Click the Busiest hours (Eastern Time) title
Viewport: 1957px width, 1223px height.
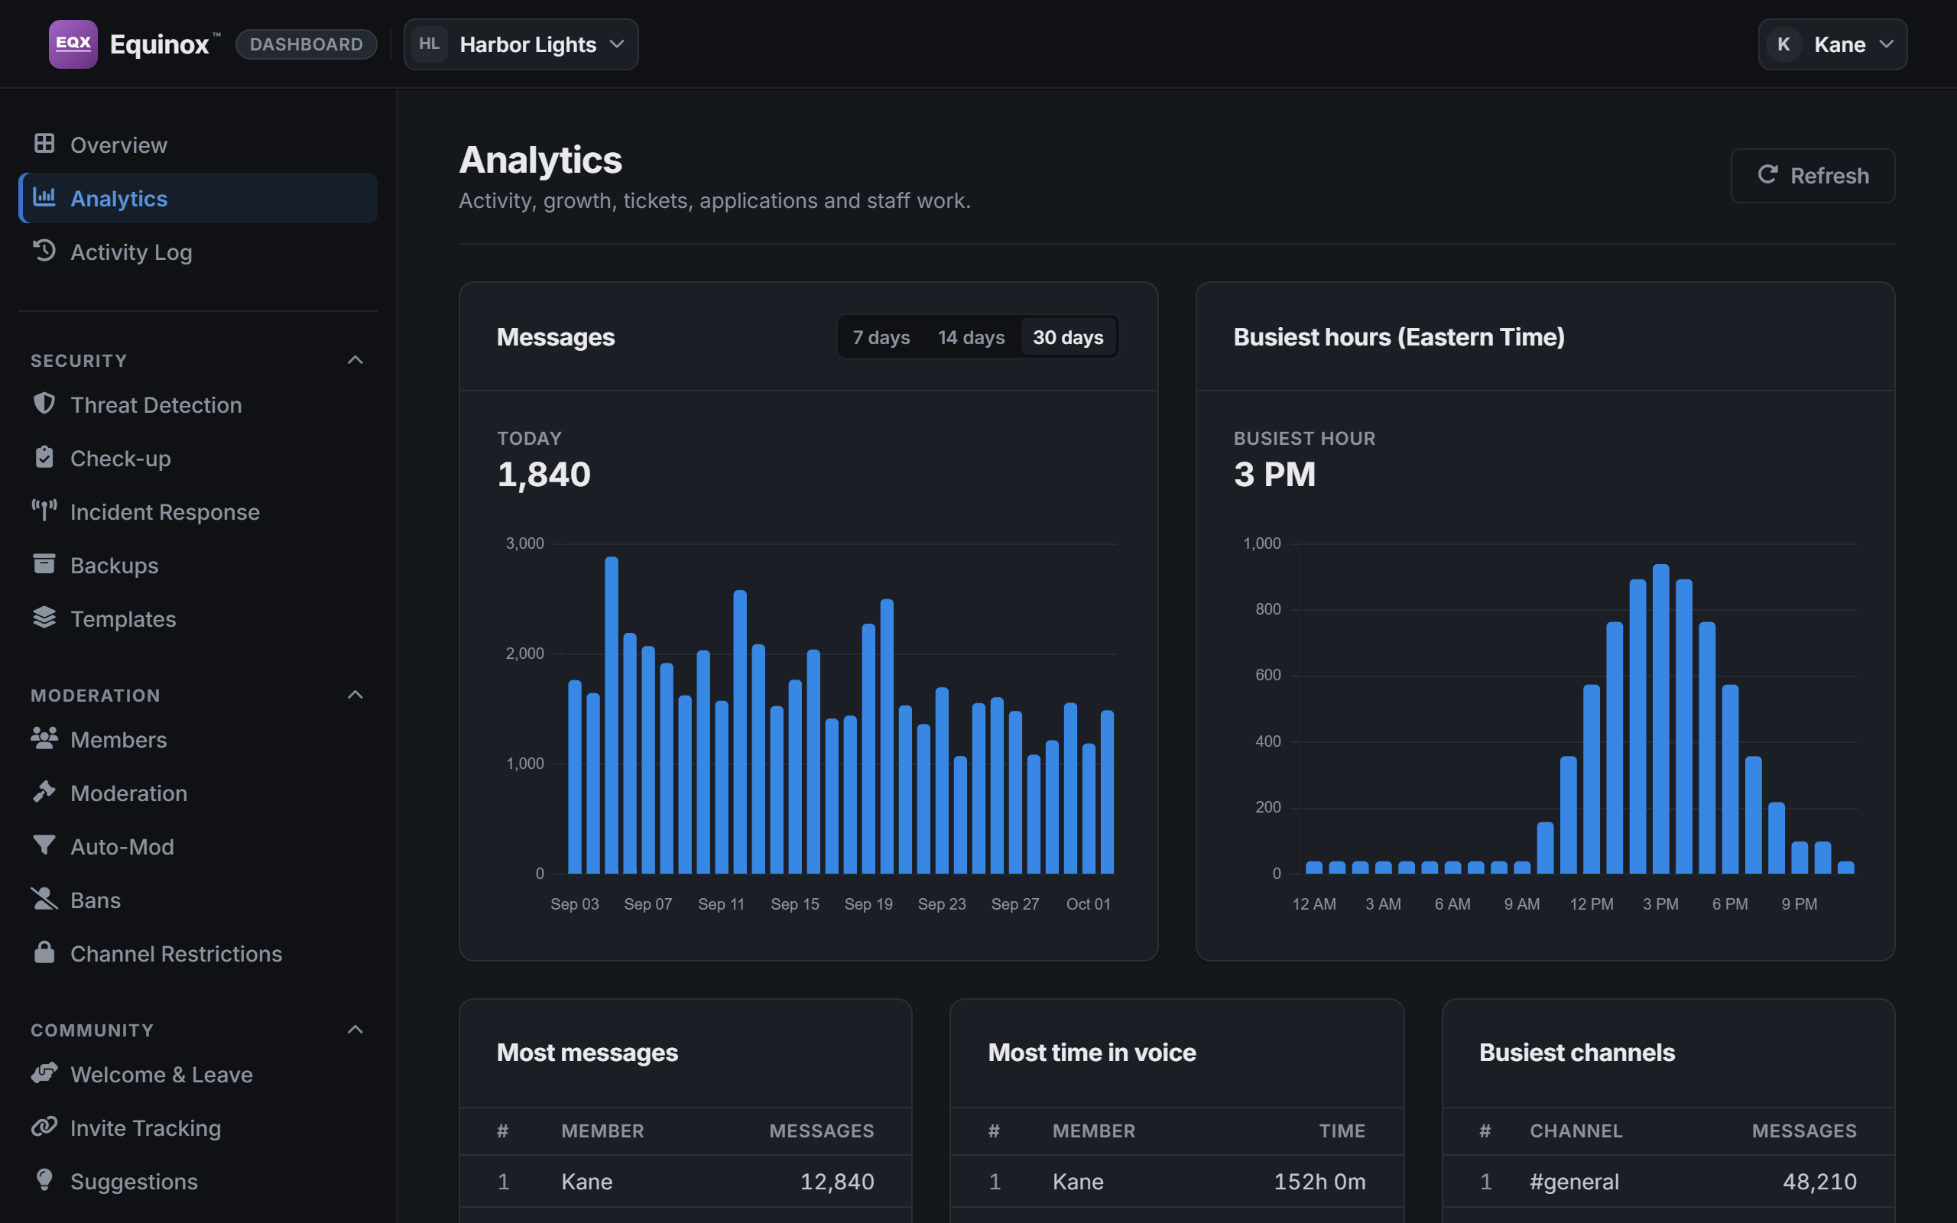[1399, 336]
